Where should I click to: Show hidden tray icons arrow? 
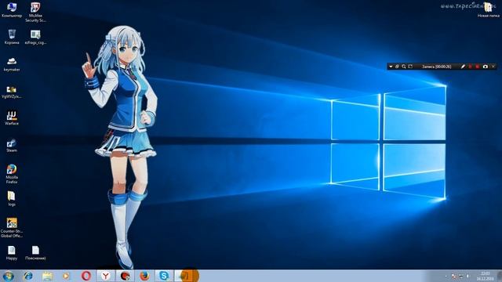point(446,277)
